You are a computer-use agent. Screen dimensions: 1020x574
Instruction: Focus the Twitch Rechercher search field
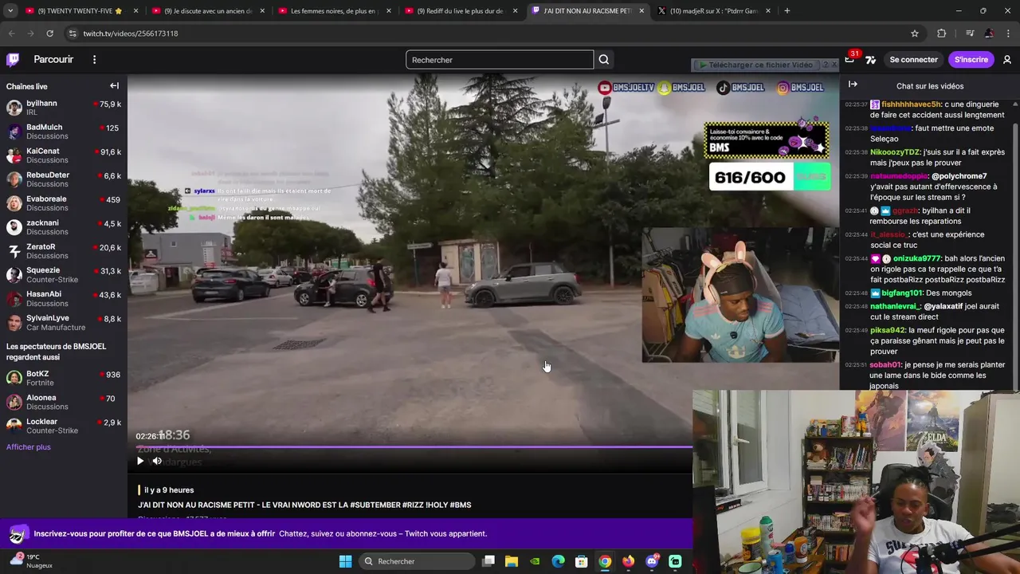pos(500,60)
